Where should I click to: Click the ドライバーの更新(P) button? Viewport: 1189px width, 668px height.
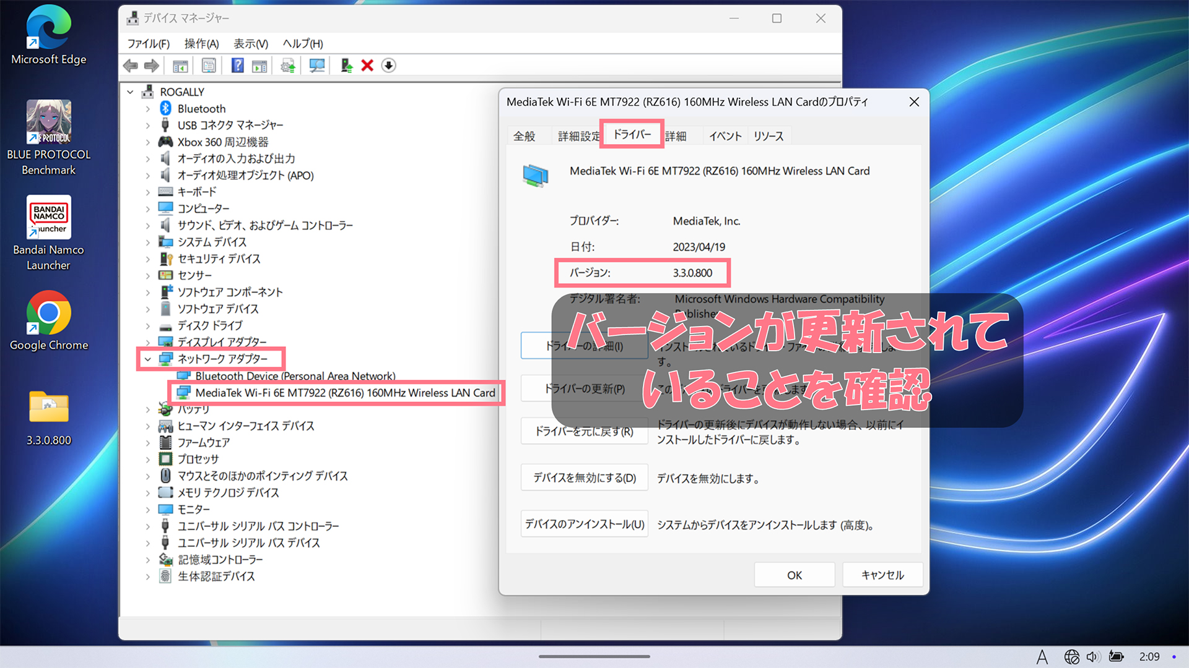[x=585, y=388]
